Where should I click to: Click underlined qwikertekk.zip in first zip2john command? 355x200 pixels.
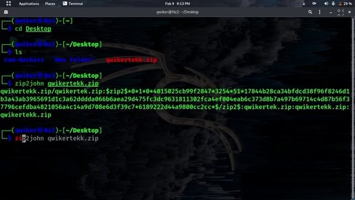[x=73, y=83]
